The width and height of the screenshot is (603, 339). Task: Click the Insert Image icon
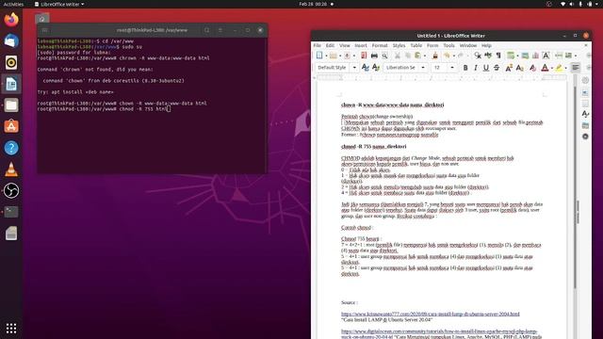(x=525, y=56)
